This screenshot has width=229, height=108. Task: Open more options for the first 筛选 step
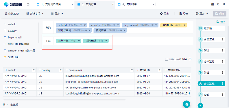(x=223, y=50)
